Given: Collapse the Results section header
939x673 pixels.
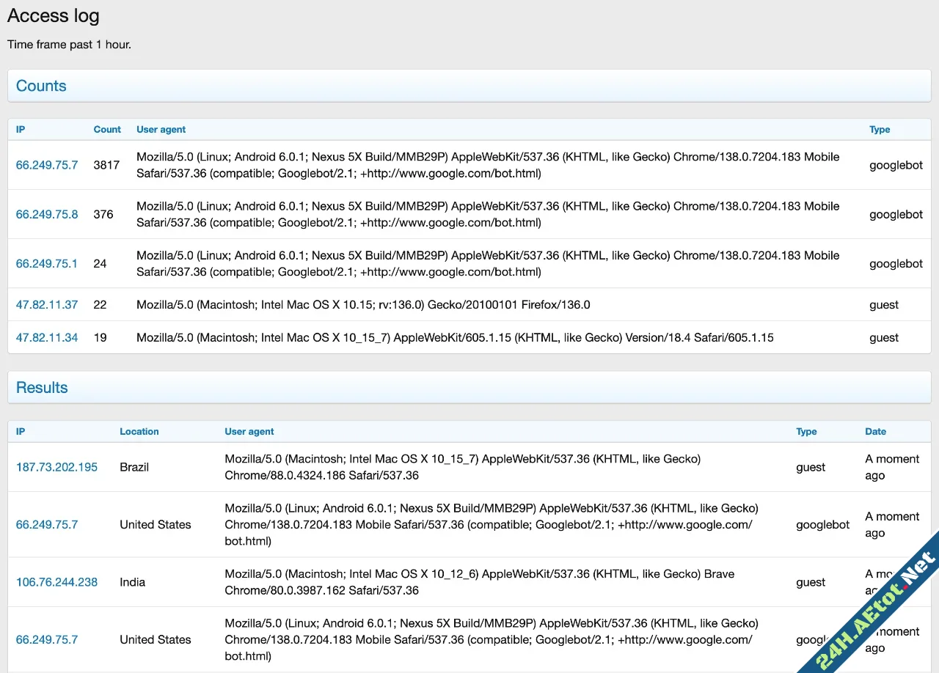Looking at the screenshot, I should 41,388.
